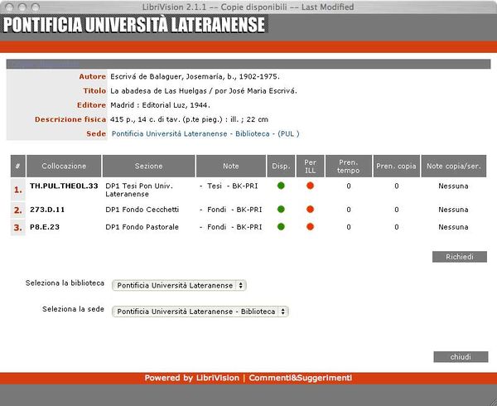
Task: Select row number 1 marker
Action: tap(17, 191)
